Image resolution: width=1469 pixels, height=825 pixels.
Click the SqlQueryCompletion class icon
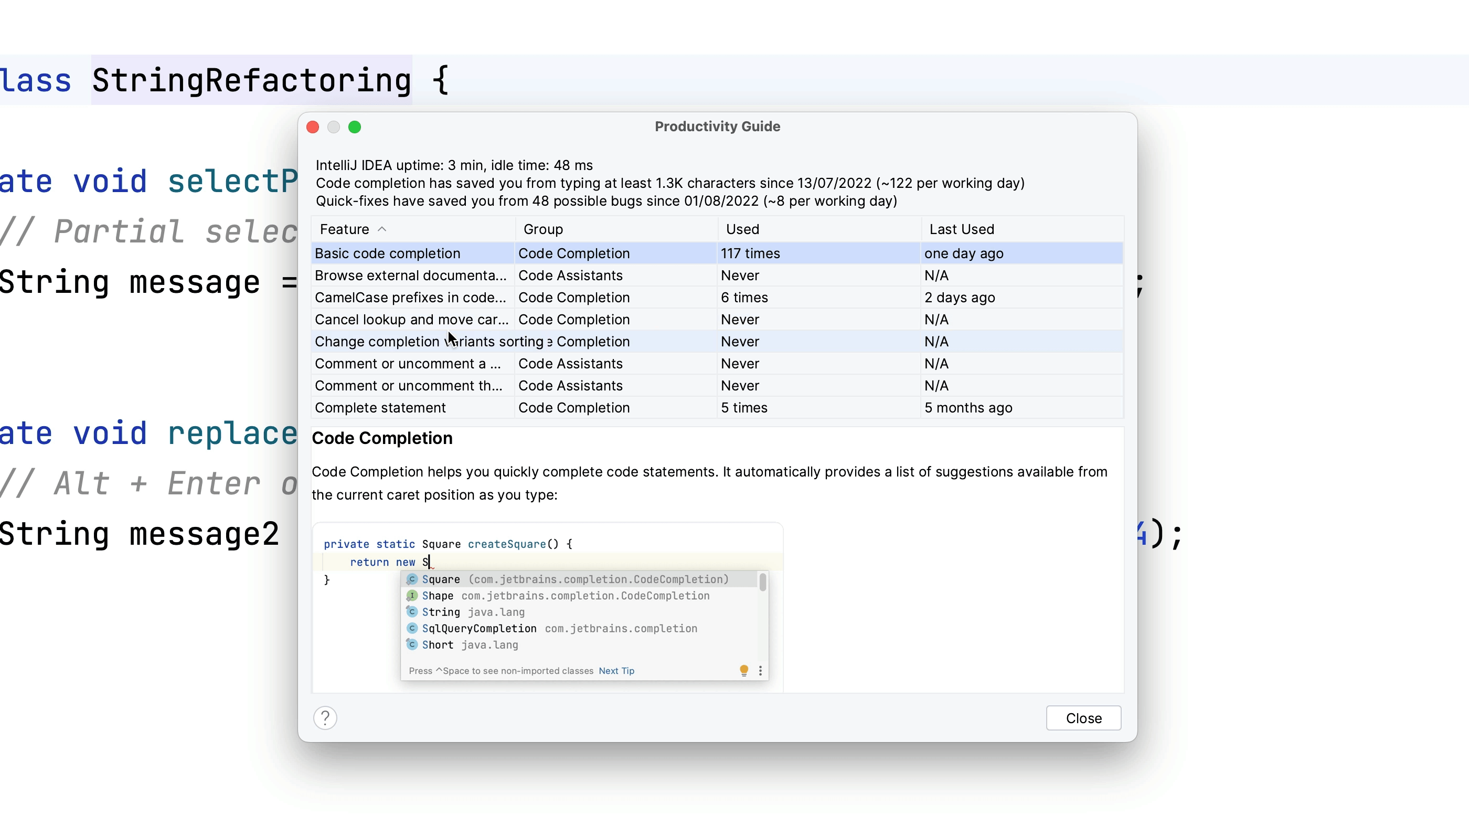(x=412, y=628)
